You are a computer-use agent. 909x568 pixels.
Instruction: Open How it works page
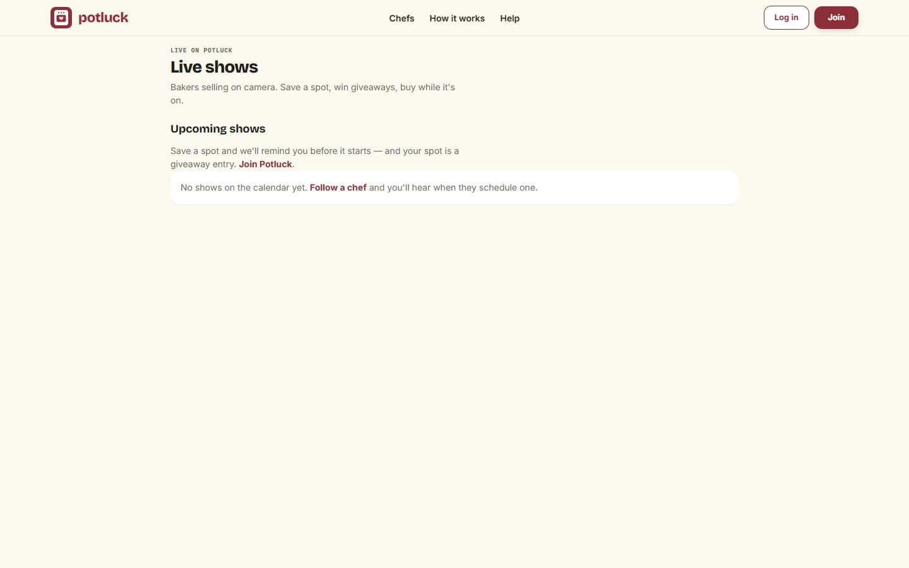click(457, 18)
